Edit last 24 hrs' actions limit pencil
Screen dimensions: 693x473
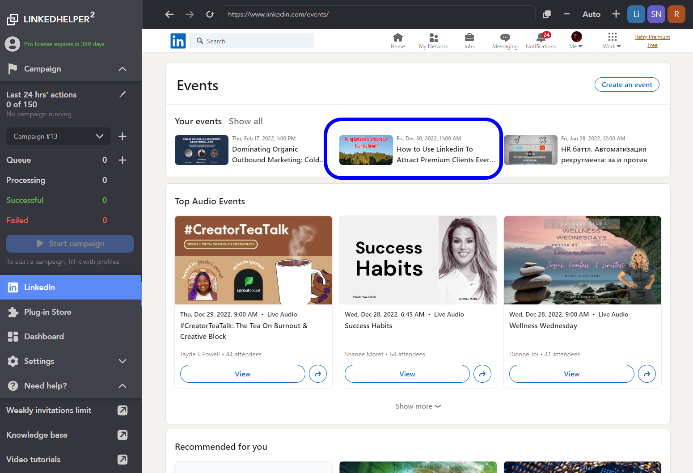coord(123,94)
